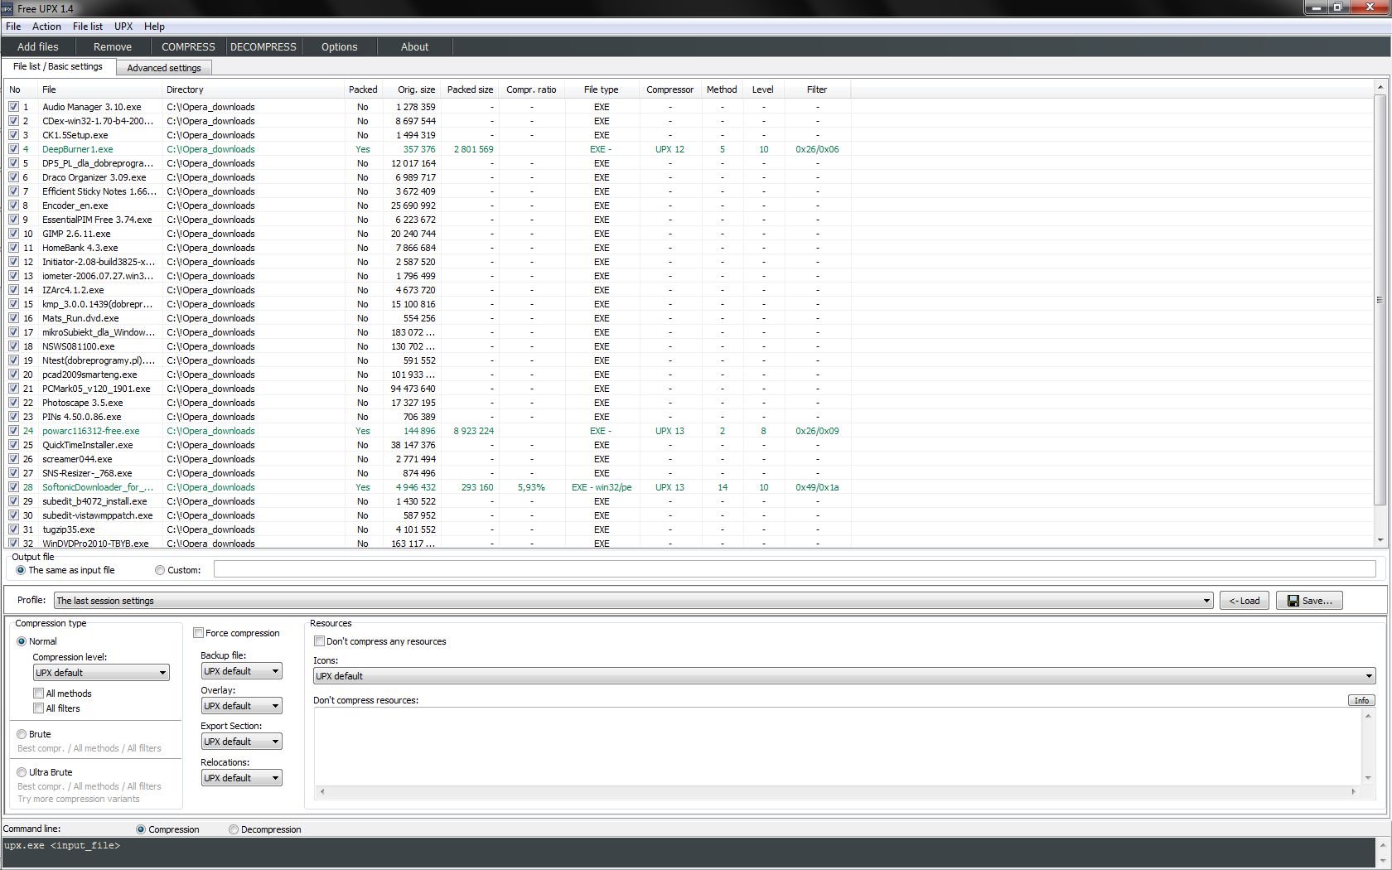
Task: Click the command line text box
Action: tap(689, 853)
